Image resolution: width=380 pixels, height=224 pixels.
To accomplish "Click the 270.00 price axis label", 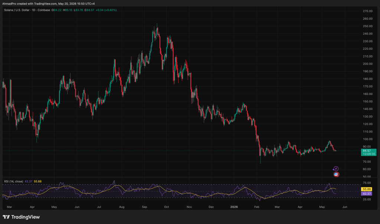I will 368,11.
